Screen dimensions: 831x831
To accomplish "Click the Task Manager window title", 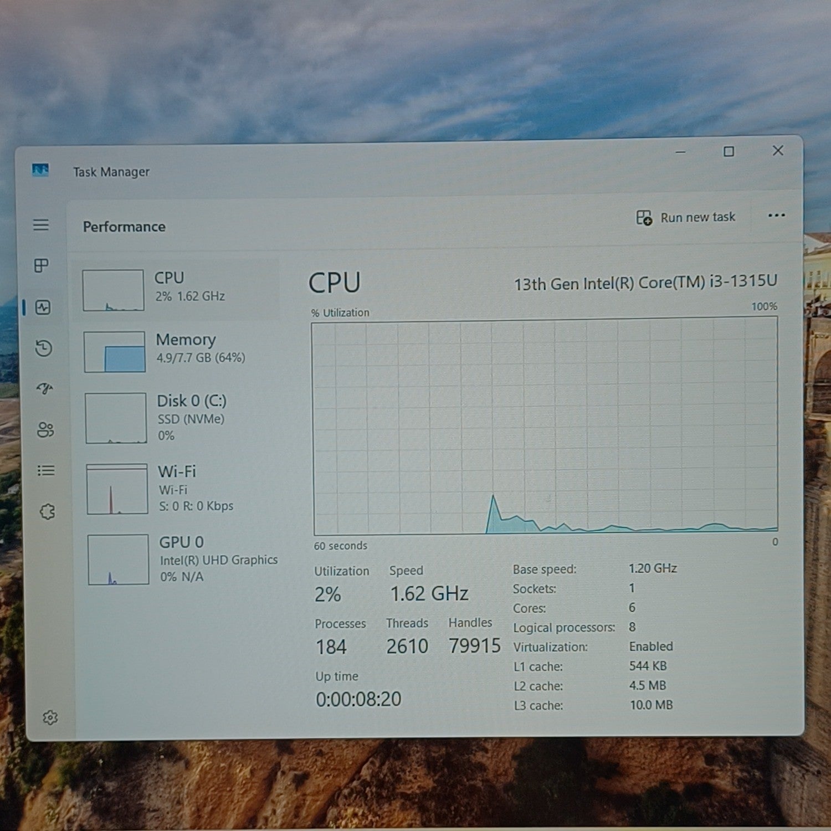I will 111,172.
